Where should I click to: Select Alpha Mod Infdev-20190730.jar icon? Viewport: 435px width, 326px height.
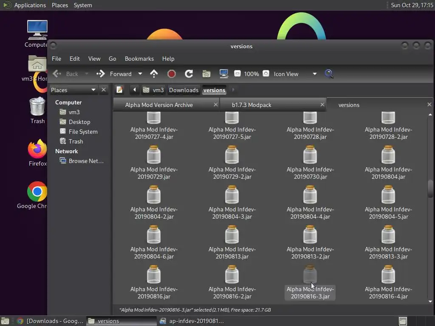(x=310, y=155)
